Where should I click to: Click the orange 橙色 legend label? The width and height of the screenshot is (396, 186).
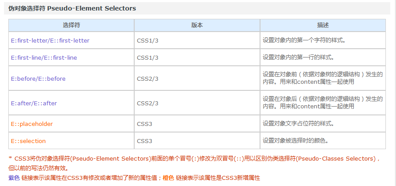(169, 178)
